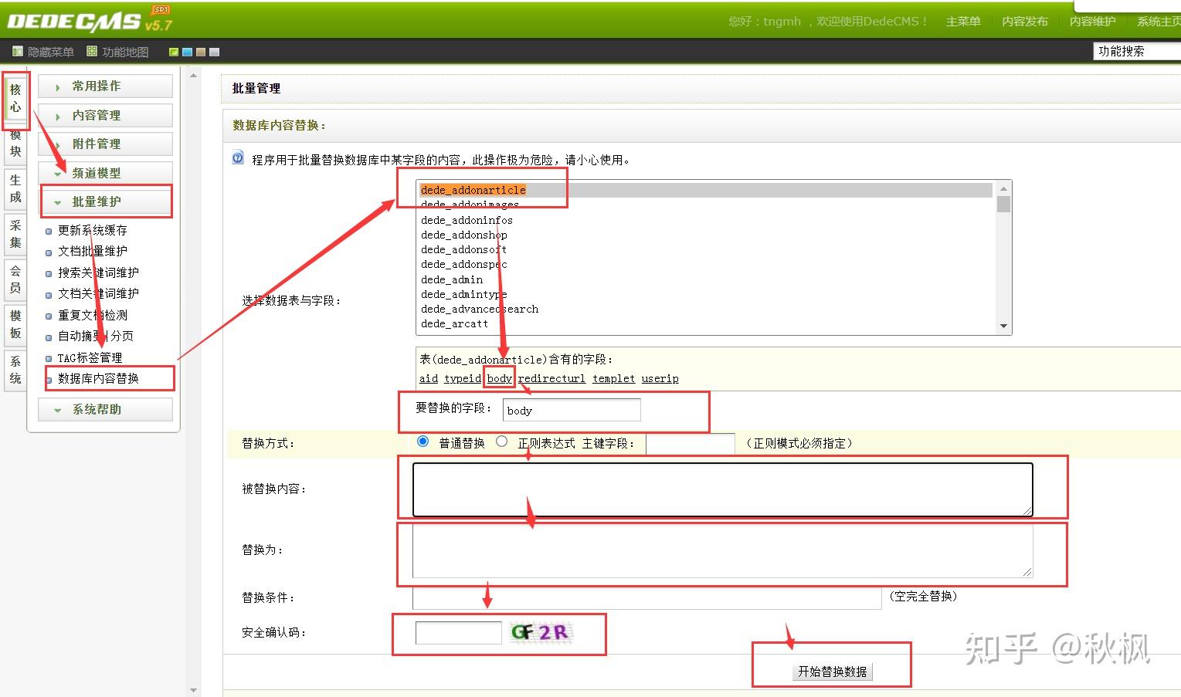
Task: Open the 生成 side tab
Action: coord(15,188)
